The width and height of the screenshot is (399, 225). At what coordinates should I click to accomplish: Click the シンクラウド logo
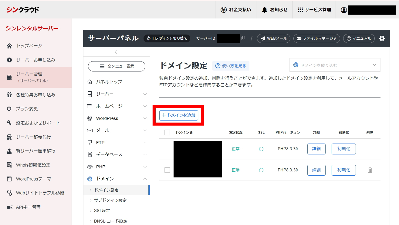(x=23, y=10)
